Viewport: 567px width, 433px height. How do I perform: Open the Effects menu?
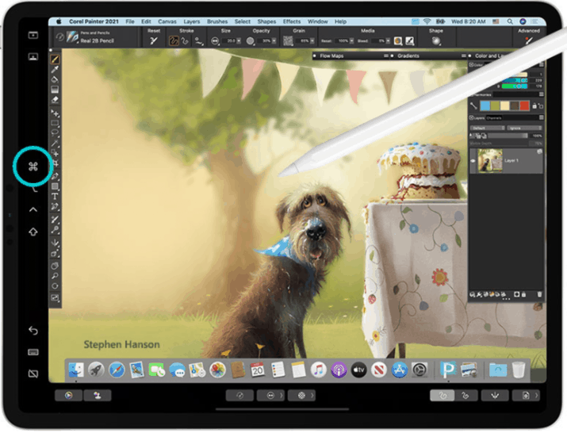[292, 21]
